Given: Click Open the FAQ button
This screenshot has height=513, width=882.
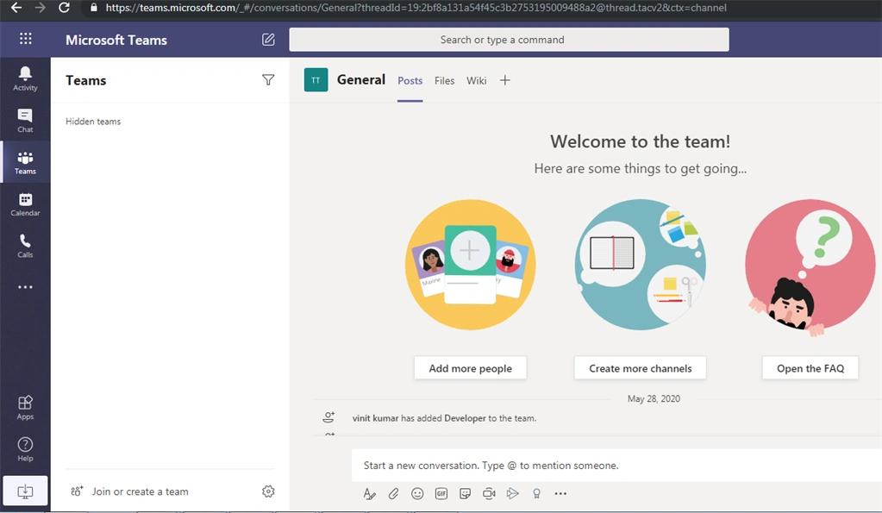Looking at the screenshot, I should [810, 368].
